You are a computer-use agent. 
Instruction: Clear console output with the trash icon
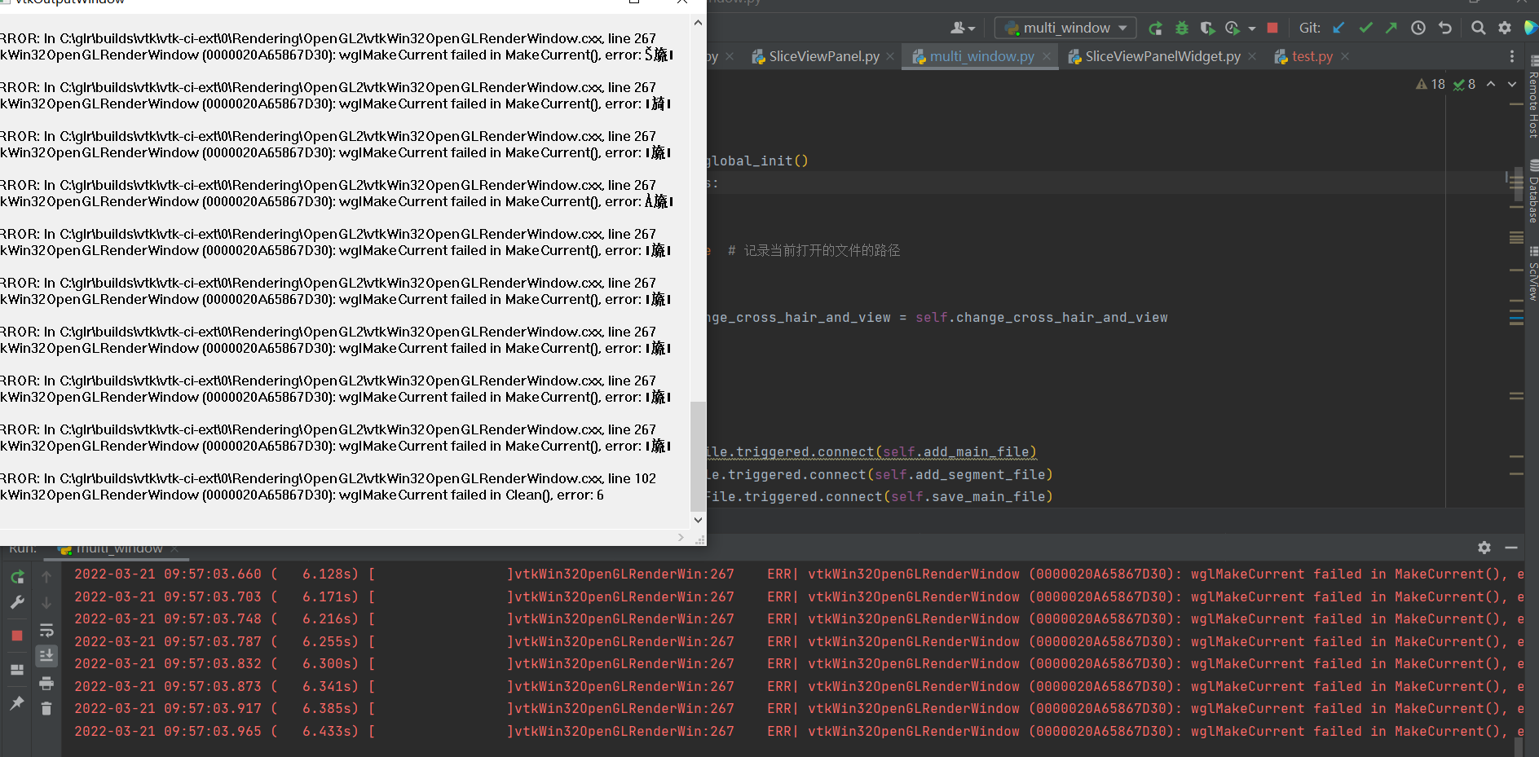click(46, 708)
